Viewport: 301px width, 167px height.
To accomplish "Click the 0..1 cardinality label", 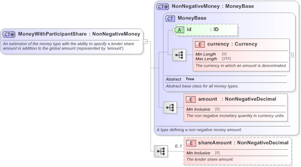I will 178,146.
